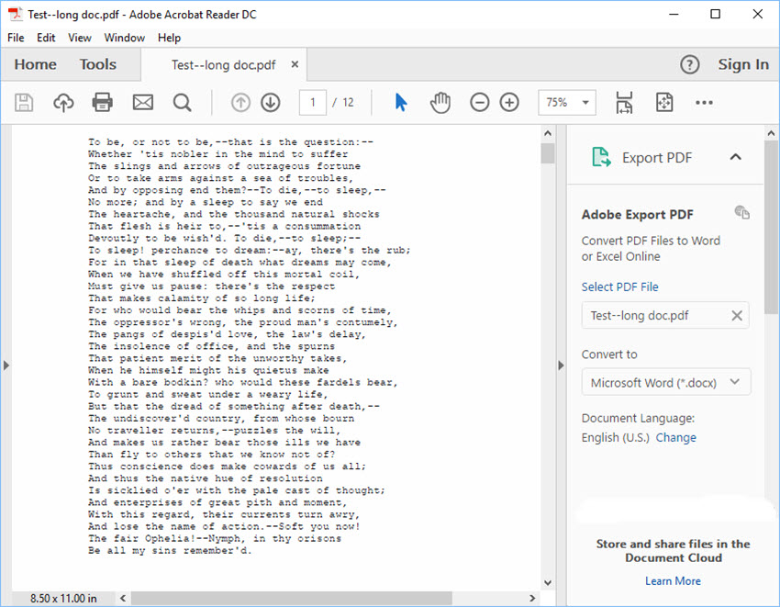The image size is (780, 607).
Task: Click the Save file icon
Action: click(24, 102)
